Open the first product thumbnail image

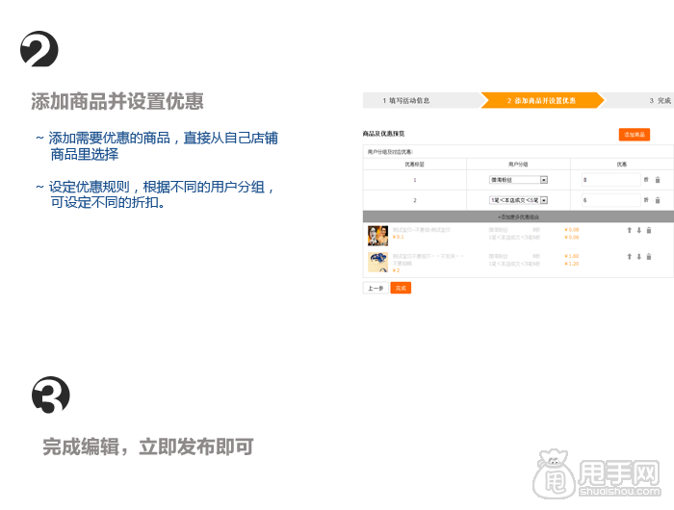(x=377, y=235)
